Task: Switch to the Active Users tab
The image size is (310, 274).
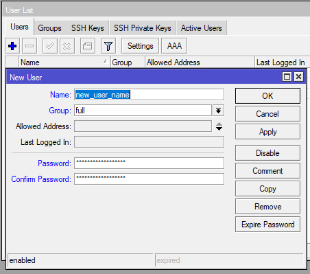Action: click(x=202, y=28)
